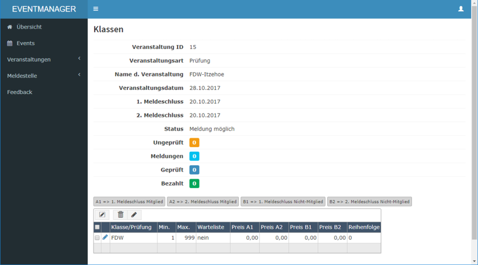The height and width of the screenshot is (265, 478).
Task: Sort by the Min. column header
Action: pyautogui.click(x=166, y=227)
